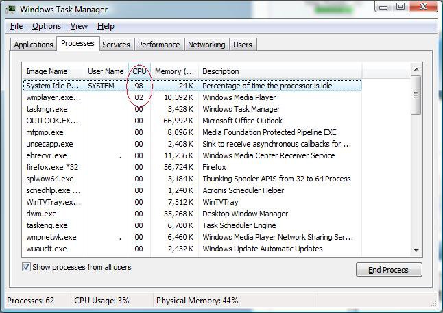The width and height of the screenshot is (443, 313).
Task: Maximize the Task Manager window
Action: click(400, 6)
